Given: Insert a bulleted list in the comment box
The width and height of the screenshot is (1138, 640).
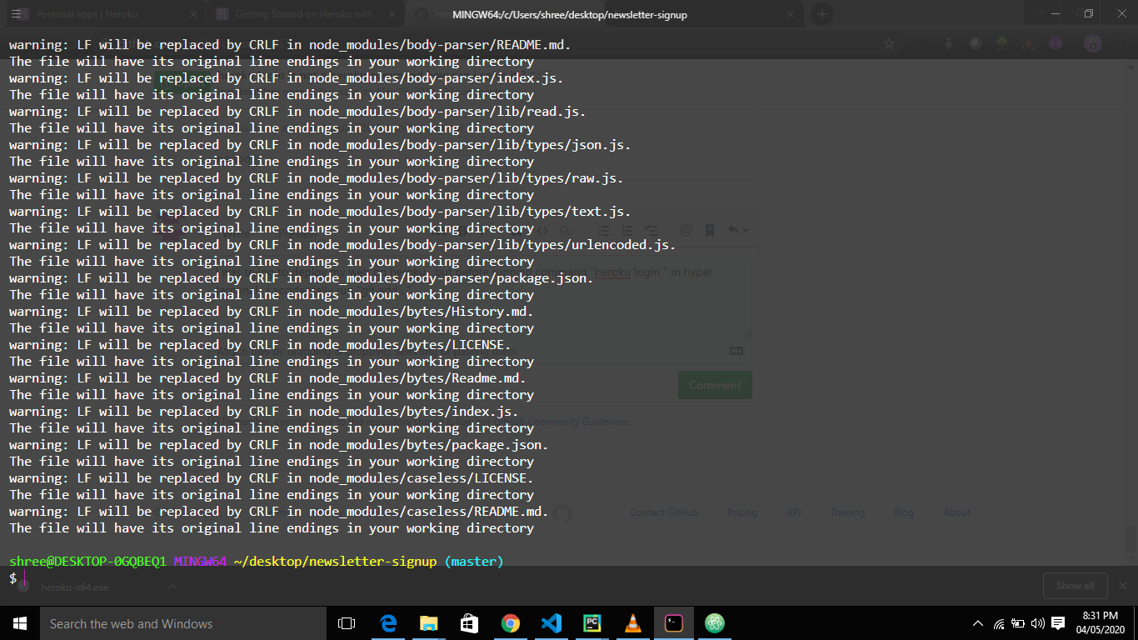Looking at the screenshot, I should point(603,231).
